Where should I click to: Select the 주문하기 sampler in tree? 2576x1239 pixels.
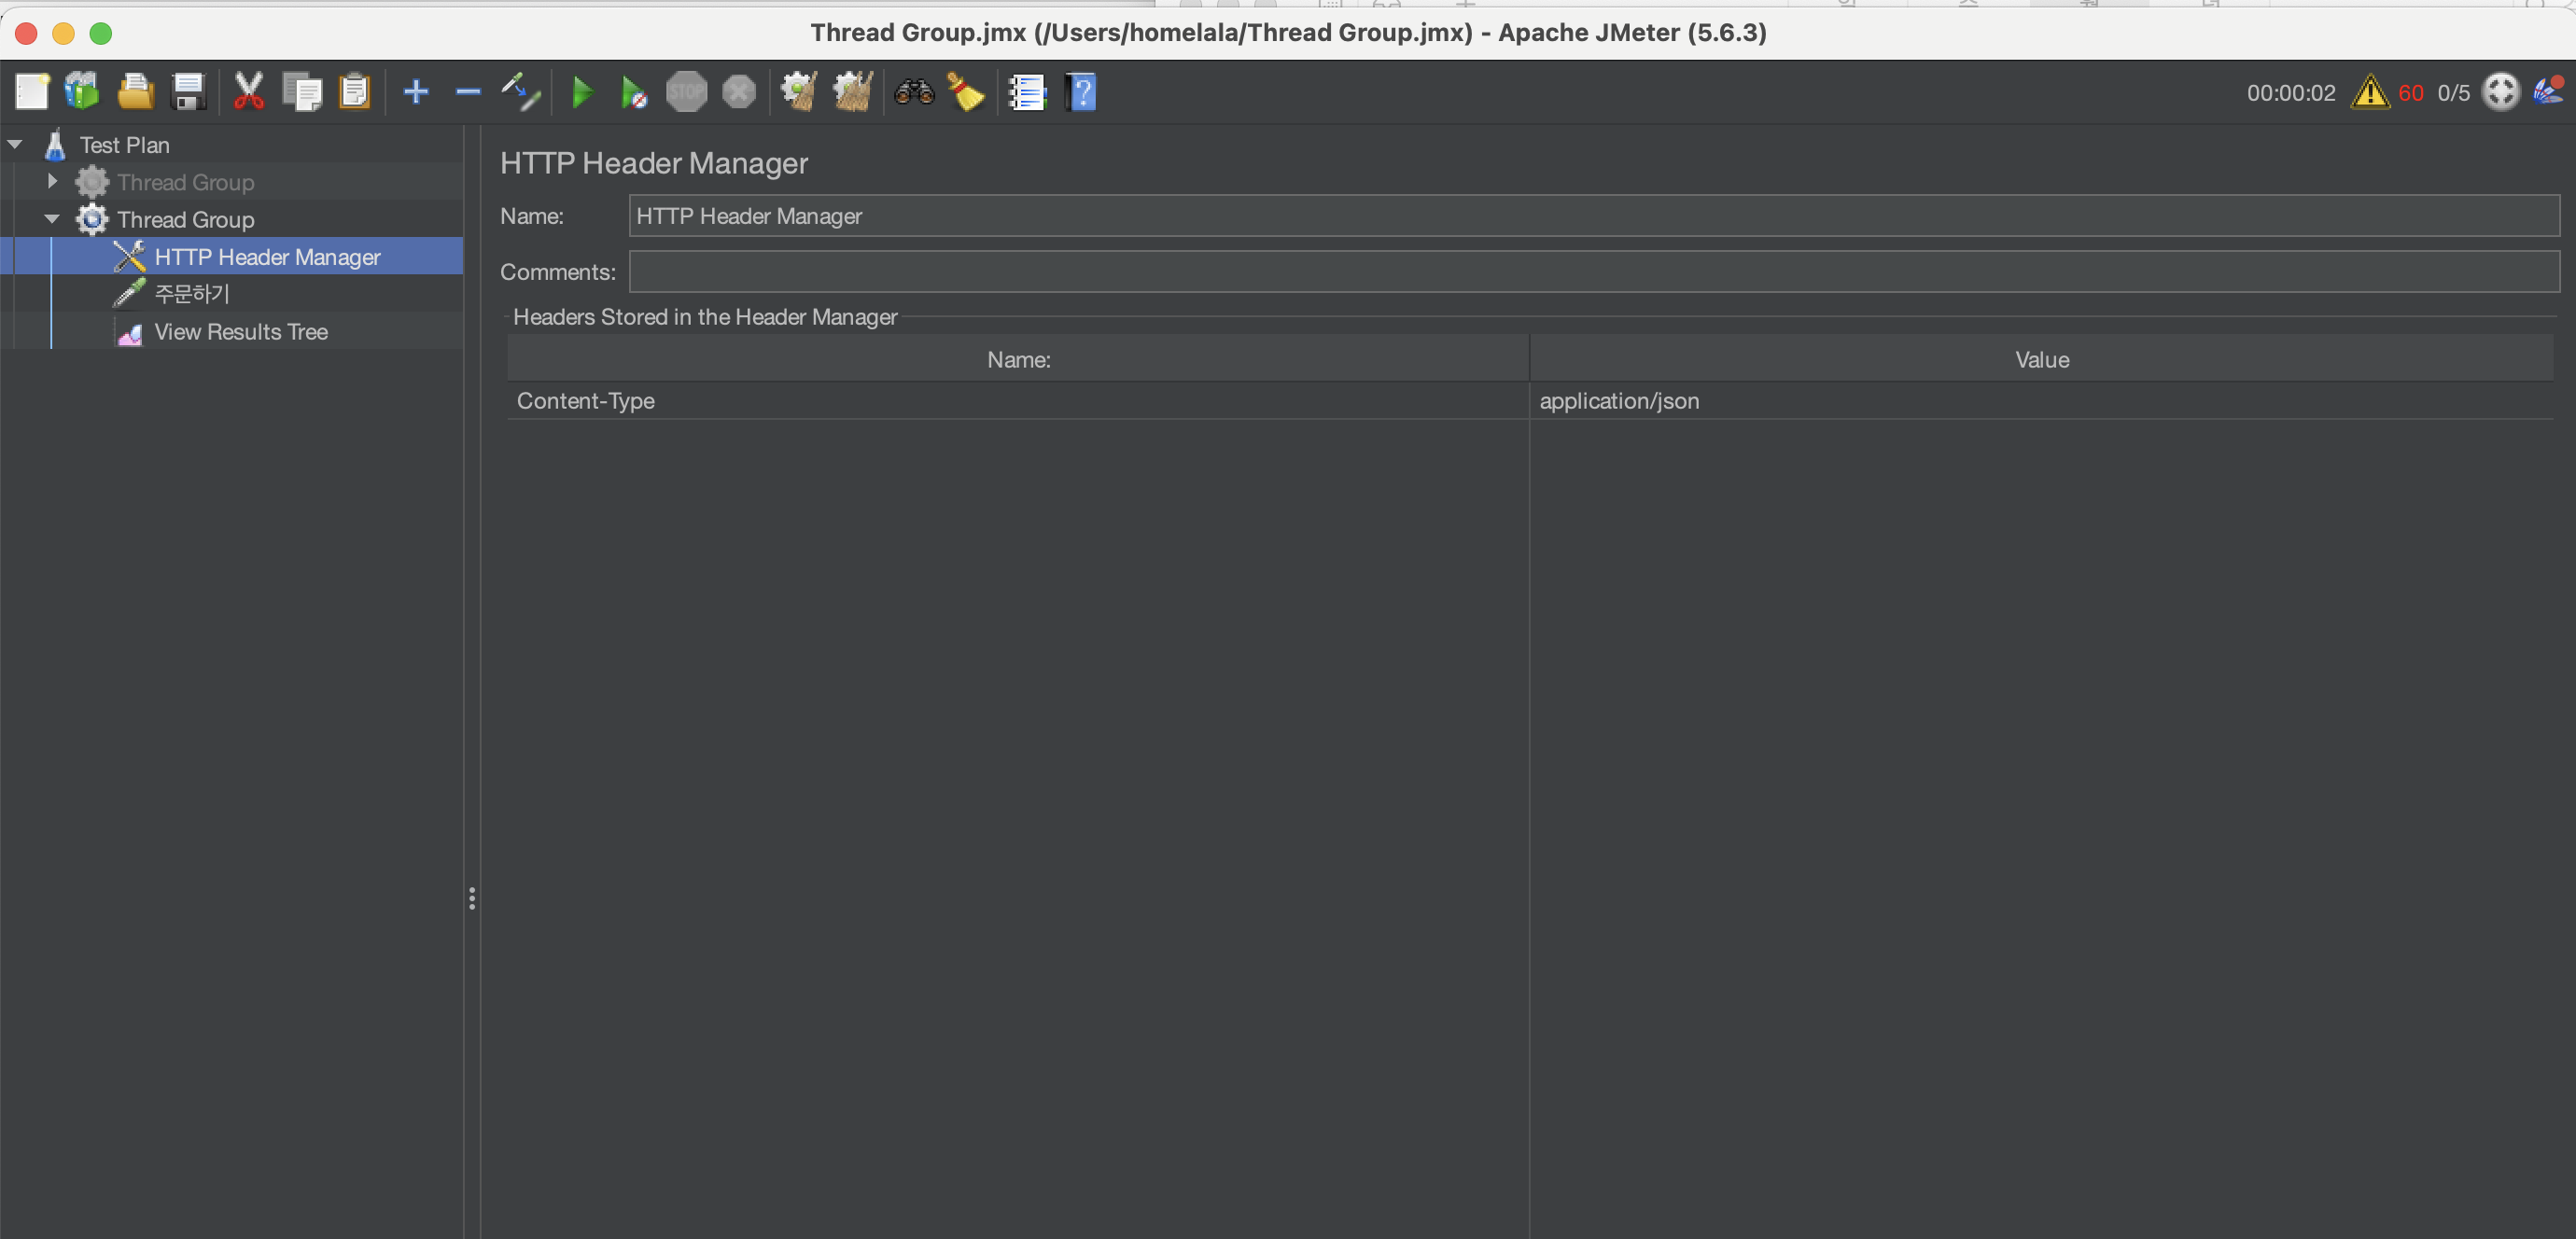pos(192,294)
